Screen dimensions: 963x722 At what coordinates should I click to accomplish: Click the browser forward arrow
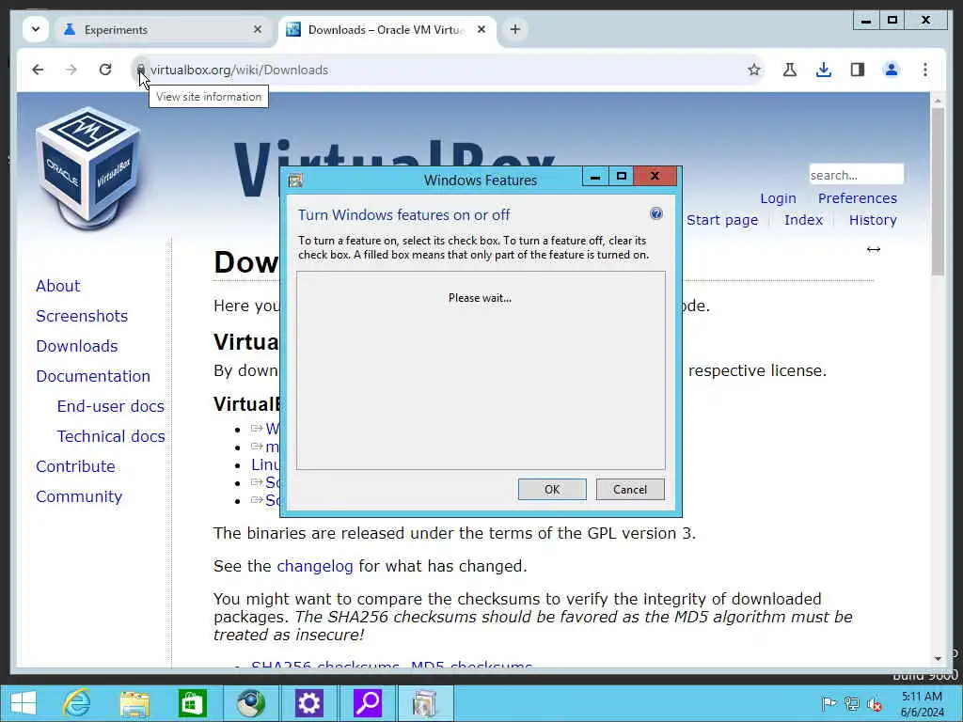click(71, 70)
